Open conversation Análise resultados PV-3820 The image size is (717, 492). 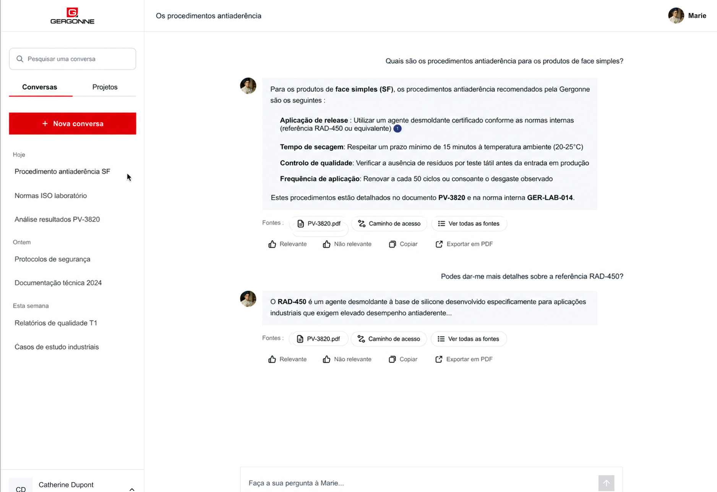57,219
